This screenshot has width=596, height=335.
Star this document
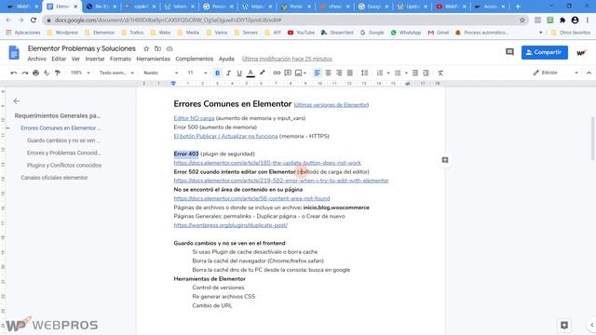click(x=146, y=48)
